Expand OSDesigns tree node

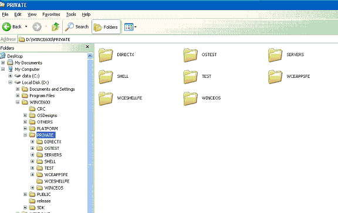25,115
